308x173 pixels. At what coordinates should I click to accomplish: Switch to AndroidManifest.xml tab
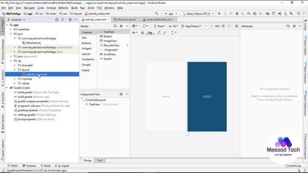click(x=159, y=20)
